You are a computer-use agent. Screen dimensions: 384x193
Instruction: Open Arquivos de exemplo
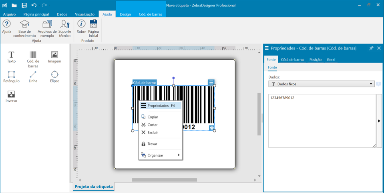(47, 29)
